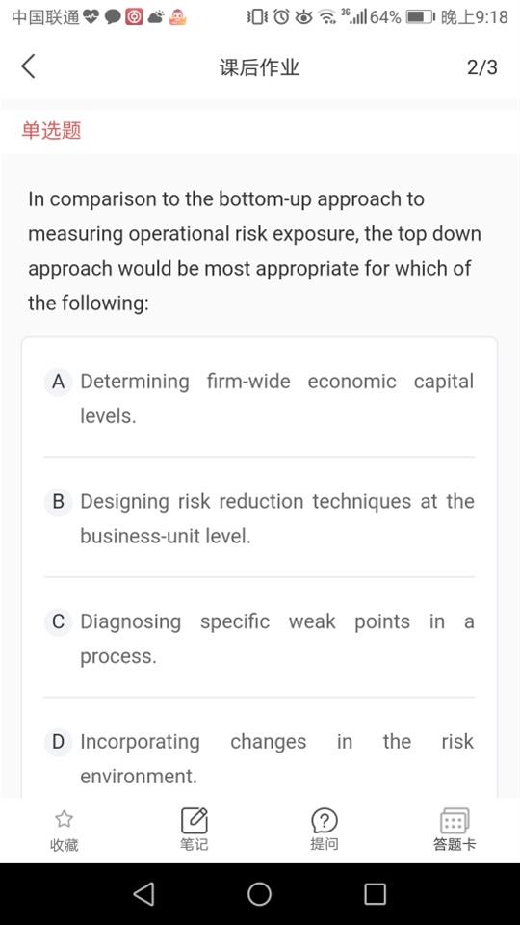Tap the 提问 question mark icon
This screenshot has height=925, width=520.
[325, 821]
